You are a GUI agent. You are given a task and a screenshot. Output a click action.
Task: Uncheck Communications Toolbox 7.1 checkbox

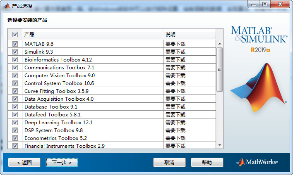[x=15, y=67]
